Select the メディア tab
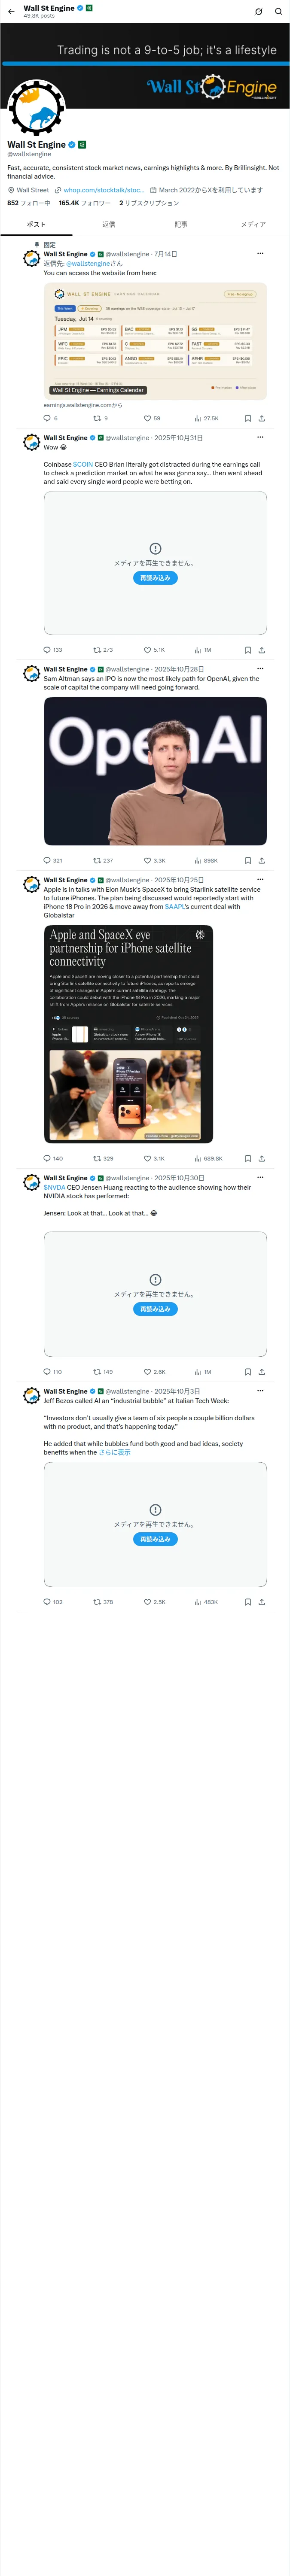 tap(253, 224)
